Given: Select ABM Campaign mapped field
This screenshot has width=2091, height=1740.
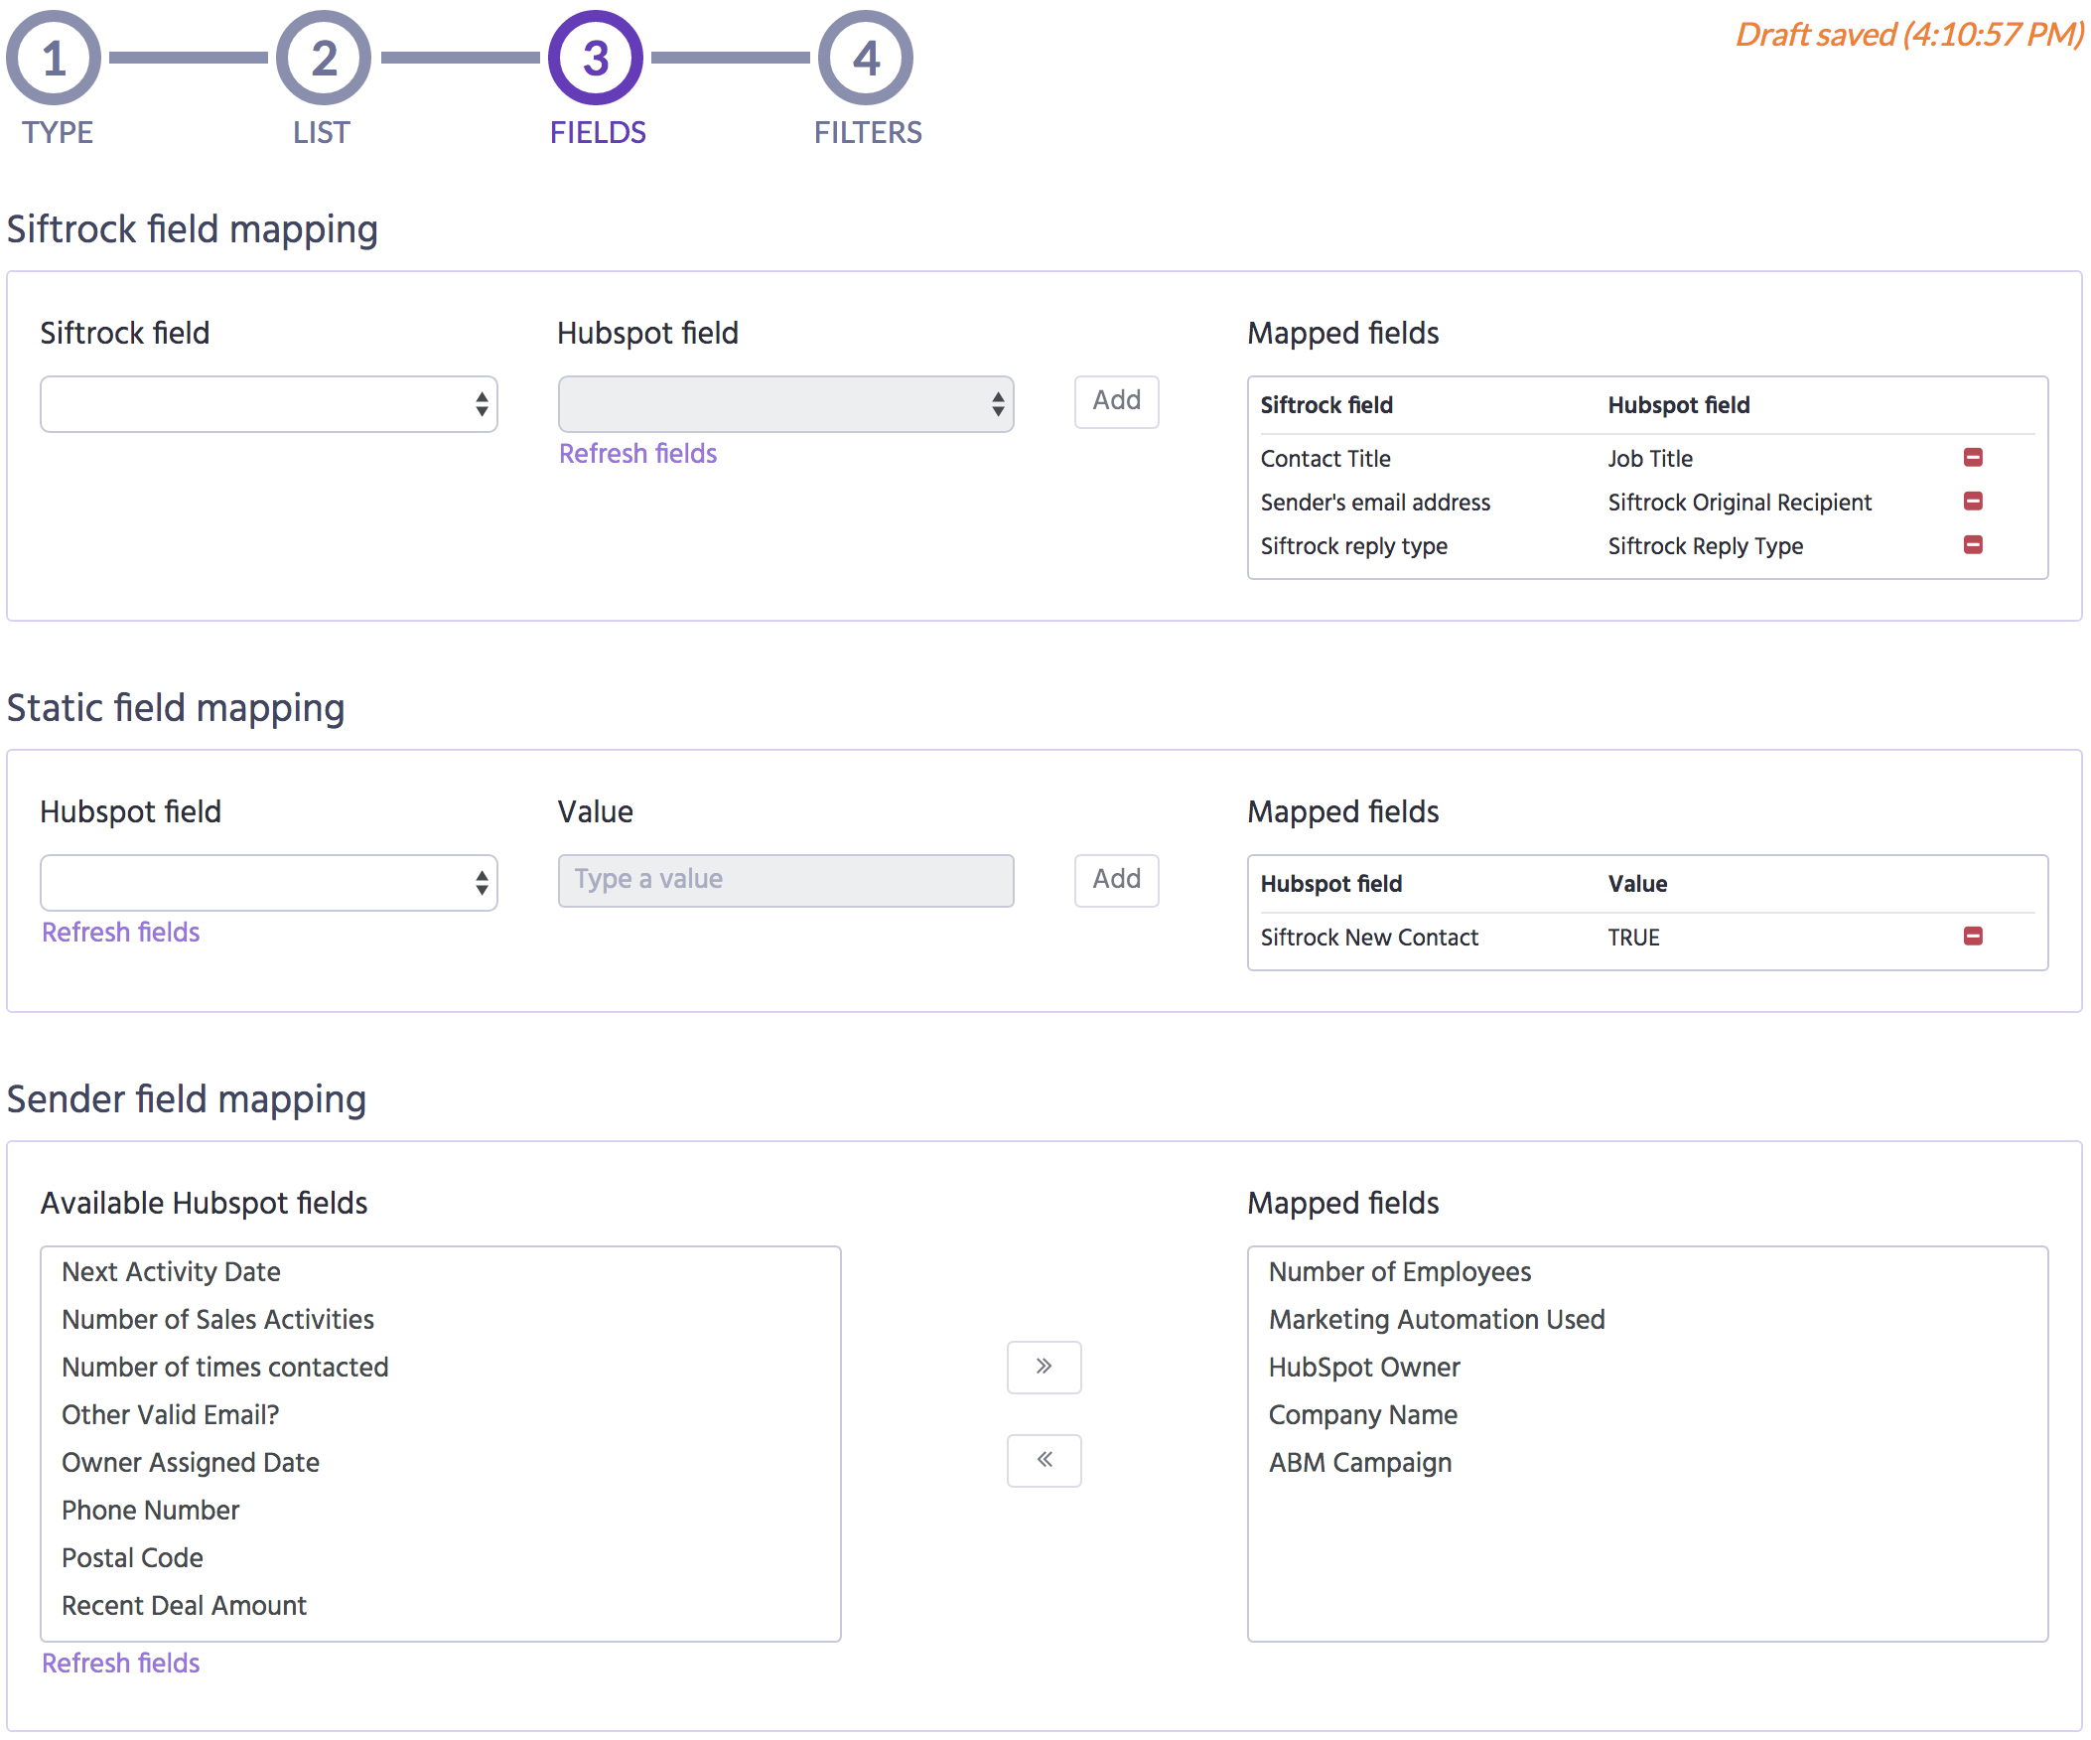Looking at the screenshot, I should coord(1647,1463).
